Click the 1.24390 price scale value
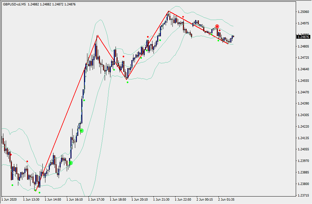Viewport: 312px width, 204px height. click(303, 104)
